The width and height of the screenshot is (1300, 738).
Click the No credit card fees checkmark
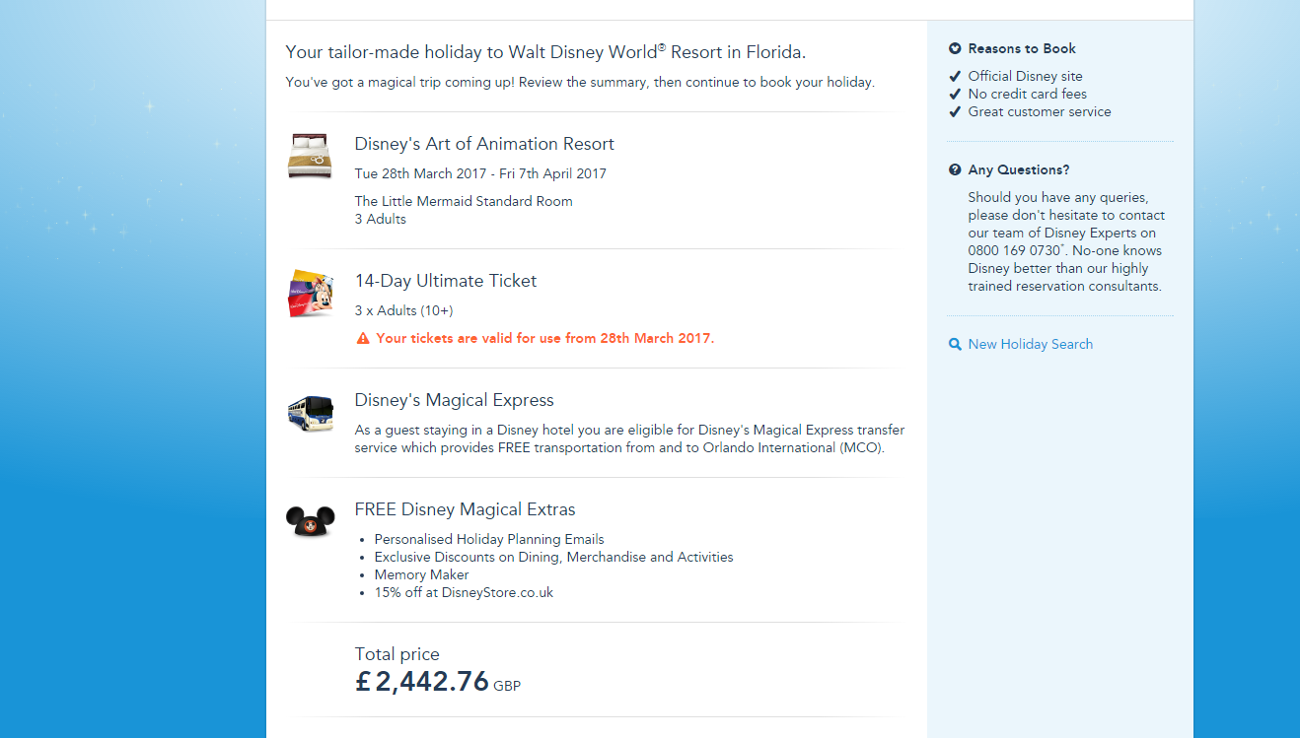coord(955,94)
